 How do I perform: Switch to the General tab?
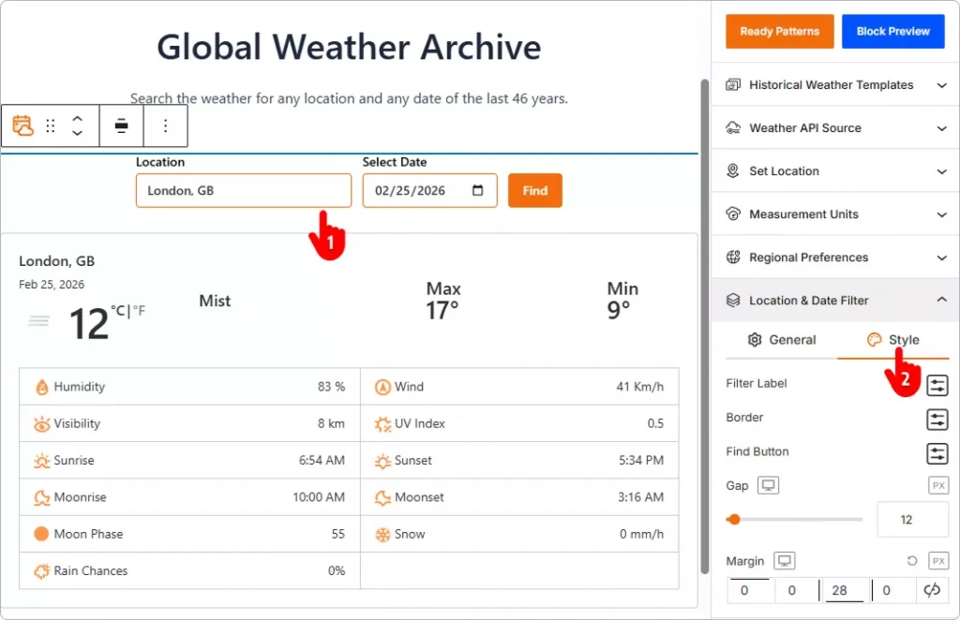[x=790, y=340]
